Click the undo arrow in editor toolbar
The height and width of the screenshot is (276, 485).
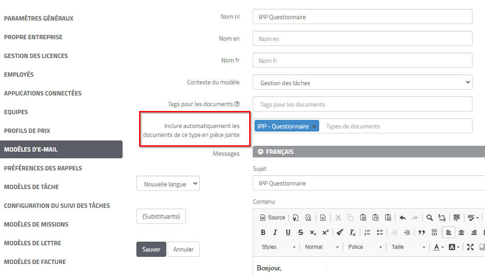(403, 218)
